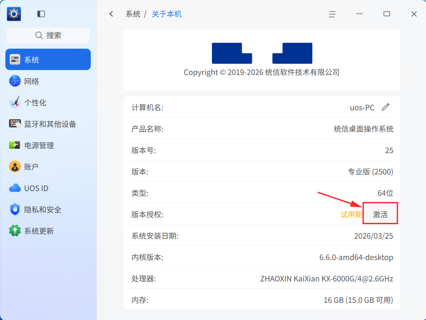The height and width of the screenshot is (320, 426).
Task: Click the 专业版 (2500) edition value
Action: 370,172
